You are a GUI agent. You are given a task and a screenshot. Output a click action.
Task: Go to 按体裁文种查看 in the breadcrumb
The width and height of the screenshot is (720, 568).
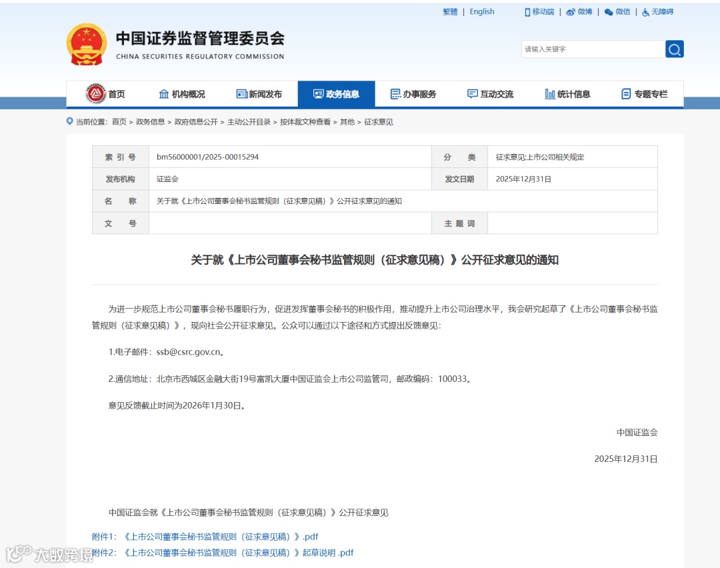tap(305, 122)
